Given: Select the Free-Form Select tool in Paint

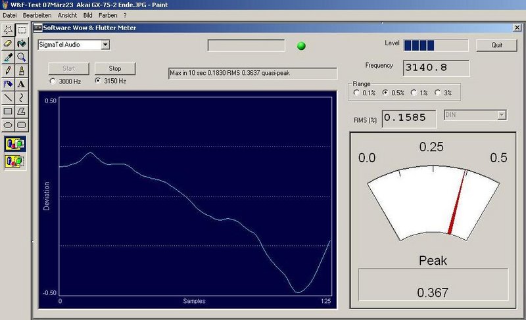Looking at the screenshot, I should (8, 30).
